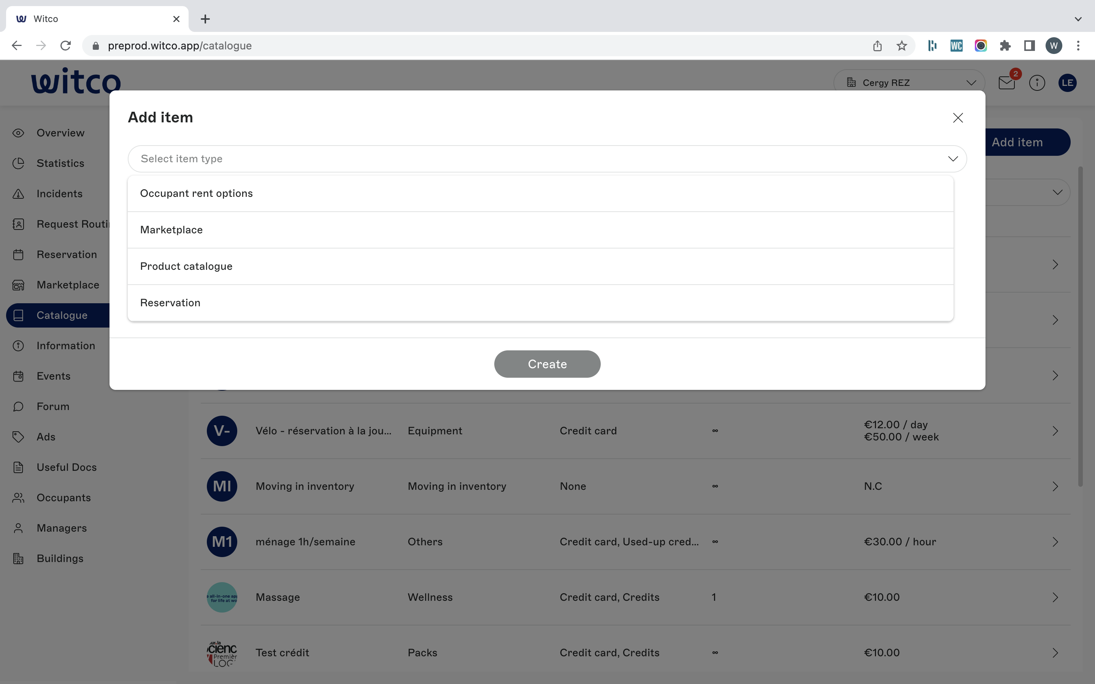The width and height of the screenshot is (1095, 684).
Task: Expand the catalogue section chevron
Action: [x=1057, y=192]
